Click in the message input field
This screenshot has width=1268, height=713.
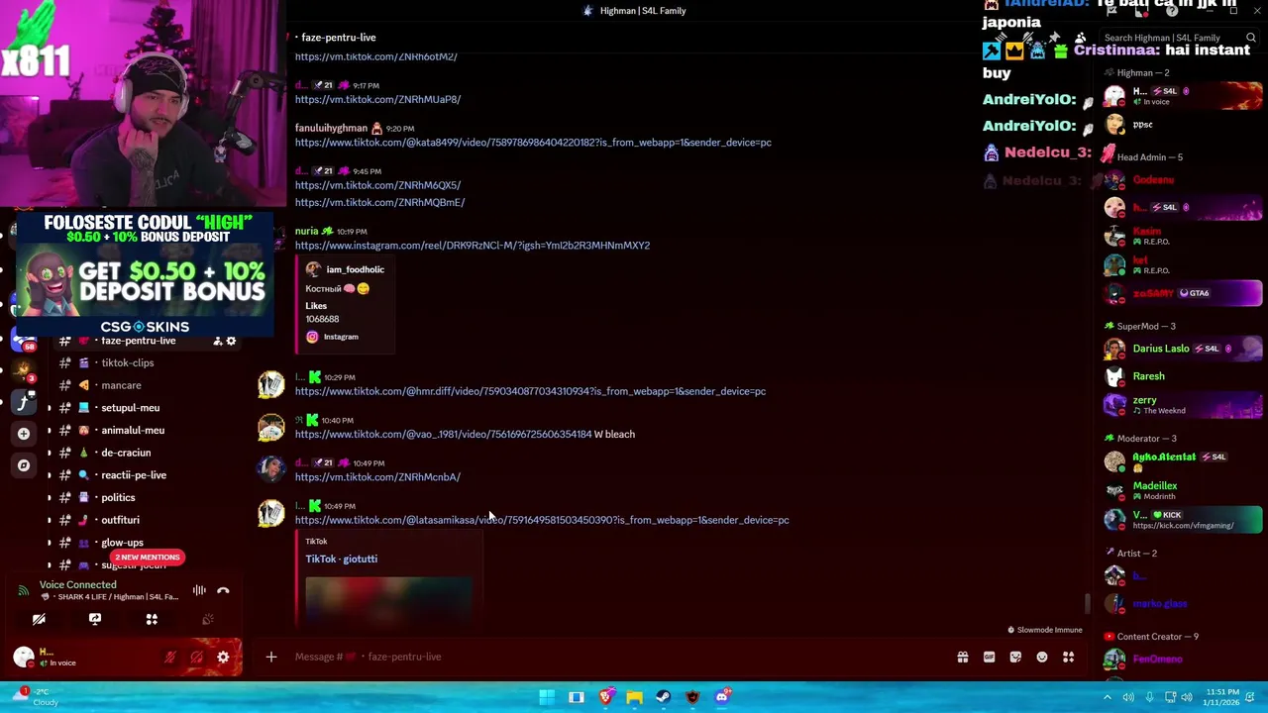(614, 657)
